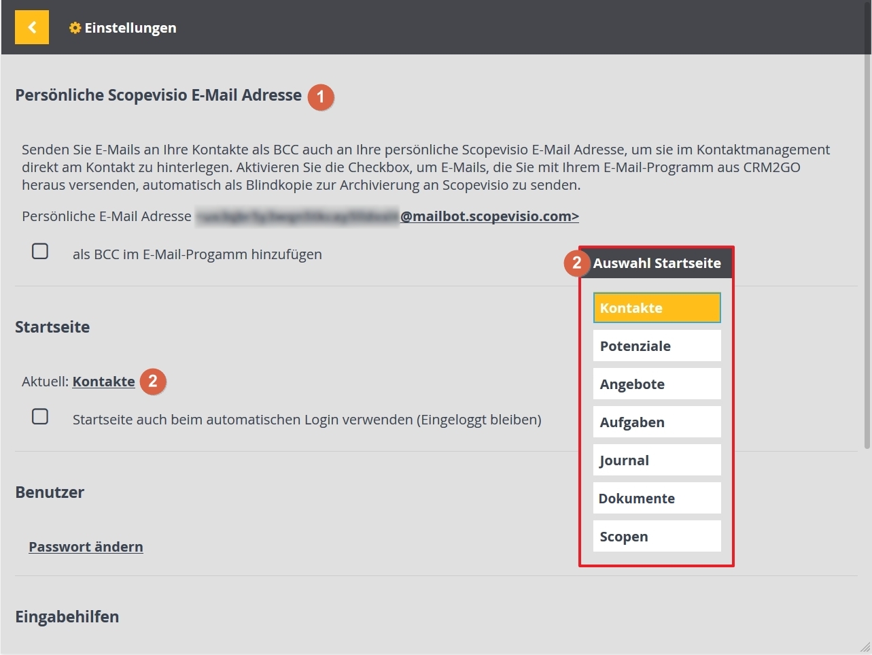Click the Eingabehilfen section heading
The width and height of the screenshot is (872, 655).
(x=67, y=617)
